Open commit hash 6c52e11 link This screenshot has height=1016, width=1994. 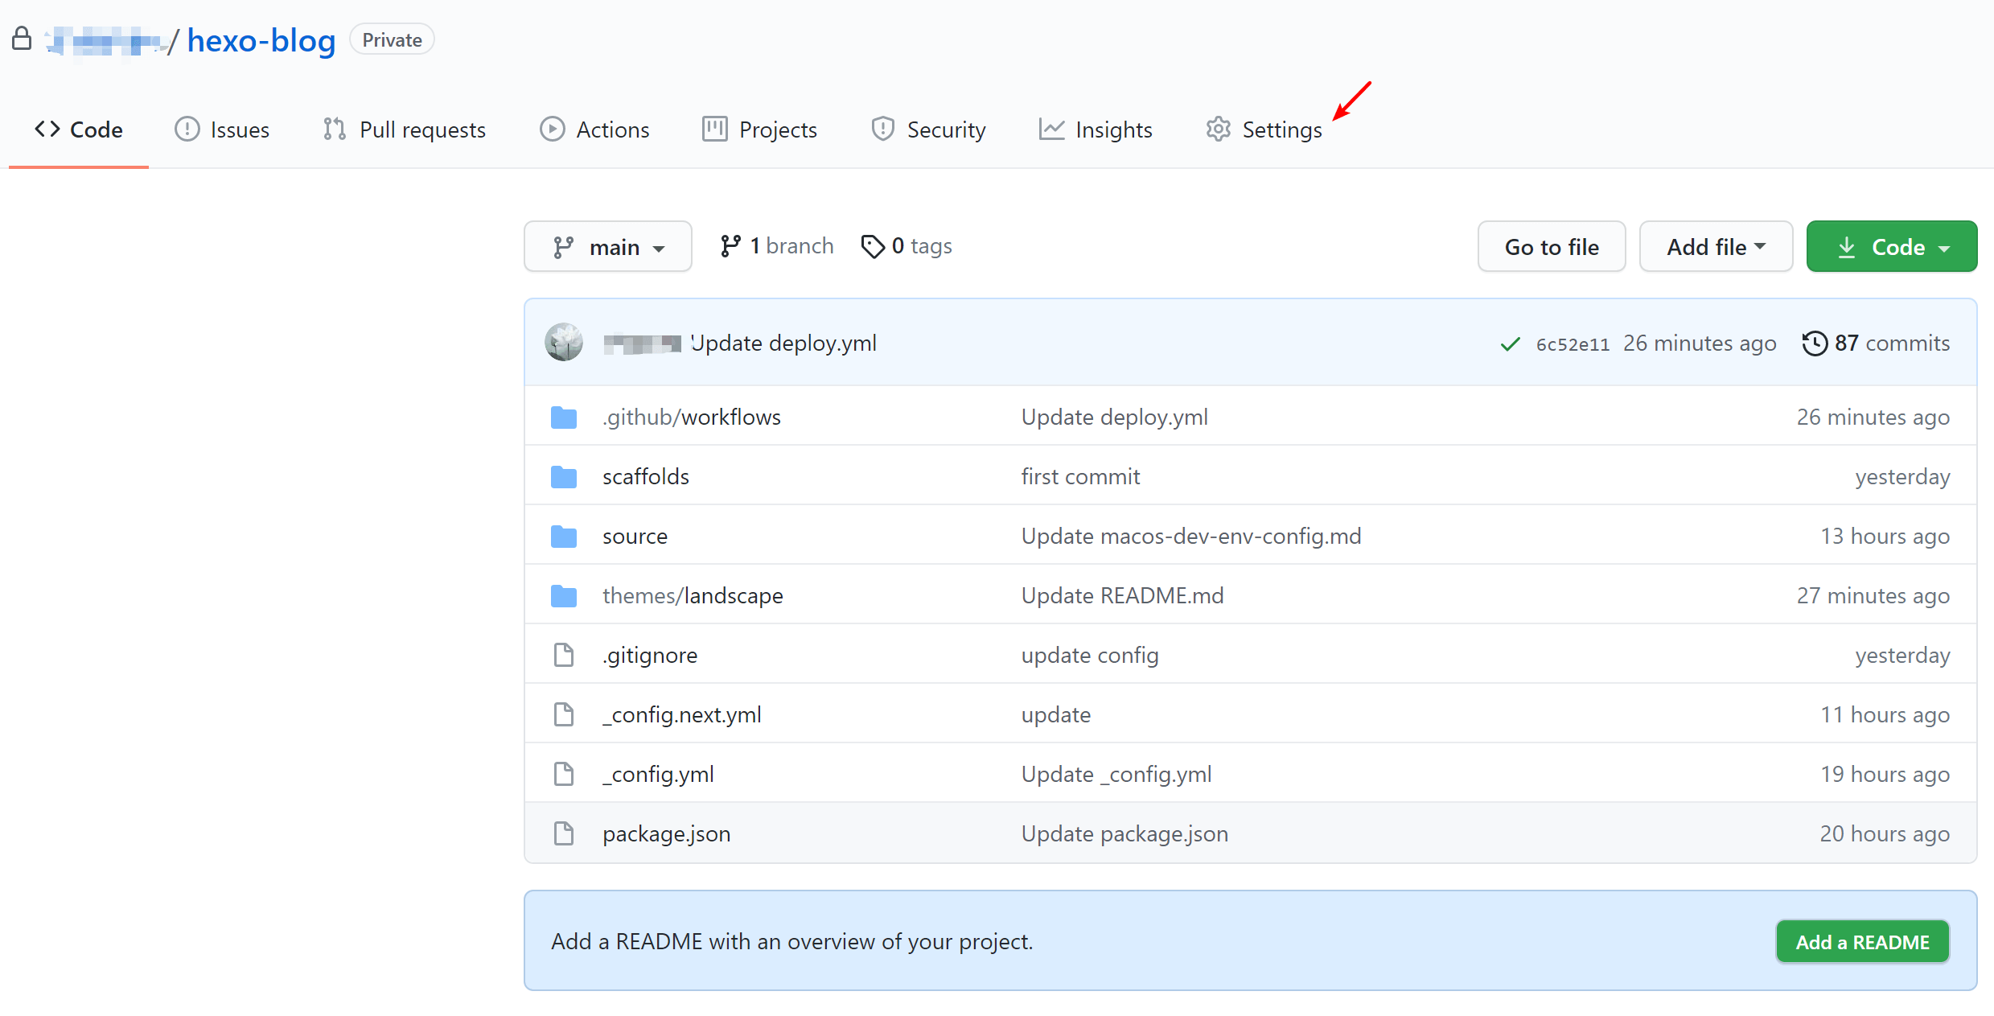pyautogui.click(x=1573, y=344)
